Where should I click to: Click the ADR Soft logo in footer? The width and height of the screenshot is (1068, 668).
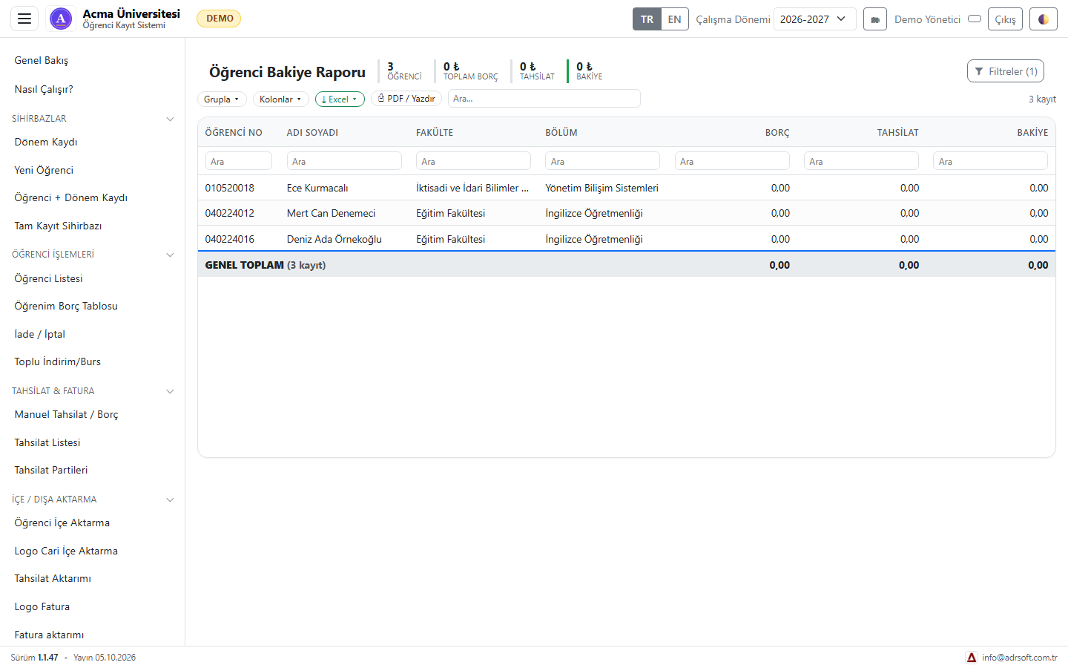(x=972, y=658)
